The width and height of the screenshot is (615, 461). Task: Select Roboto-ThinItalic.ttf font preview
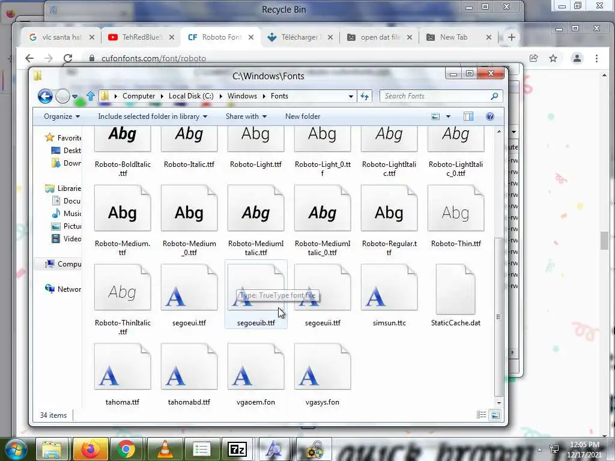[x=123, y=288]
